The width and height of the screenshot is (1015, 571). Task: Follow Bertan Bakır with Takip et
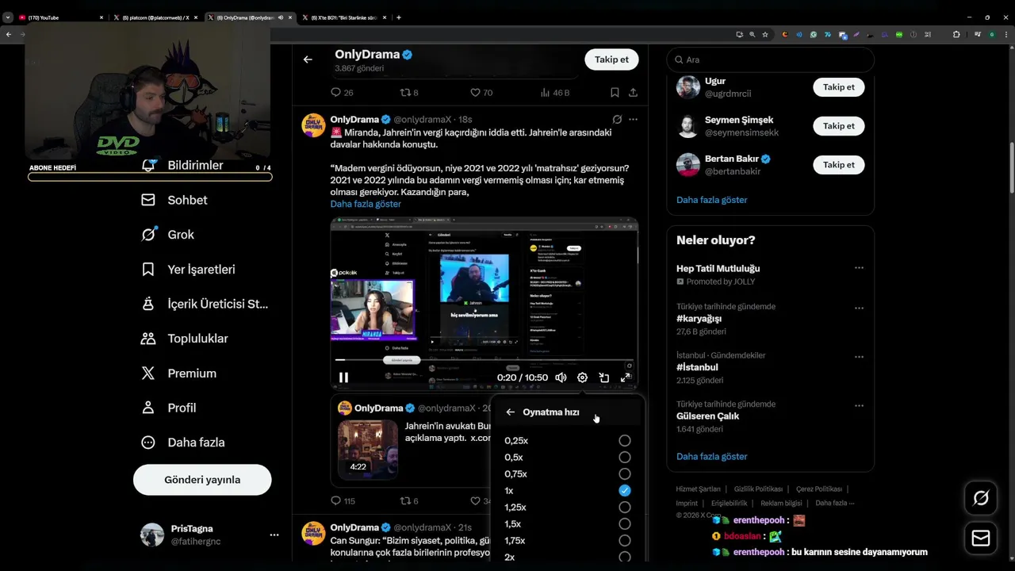tap(838, 165)
